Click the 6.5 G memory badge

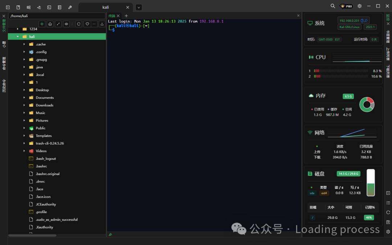pyautogui.click(x=348, y=96)
